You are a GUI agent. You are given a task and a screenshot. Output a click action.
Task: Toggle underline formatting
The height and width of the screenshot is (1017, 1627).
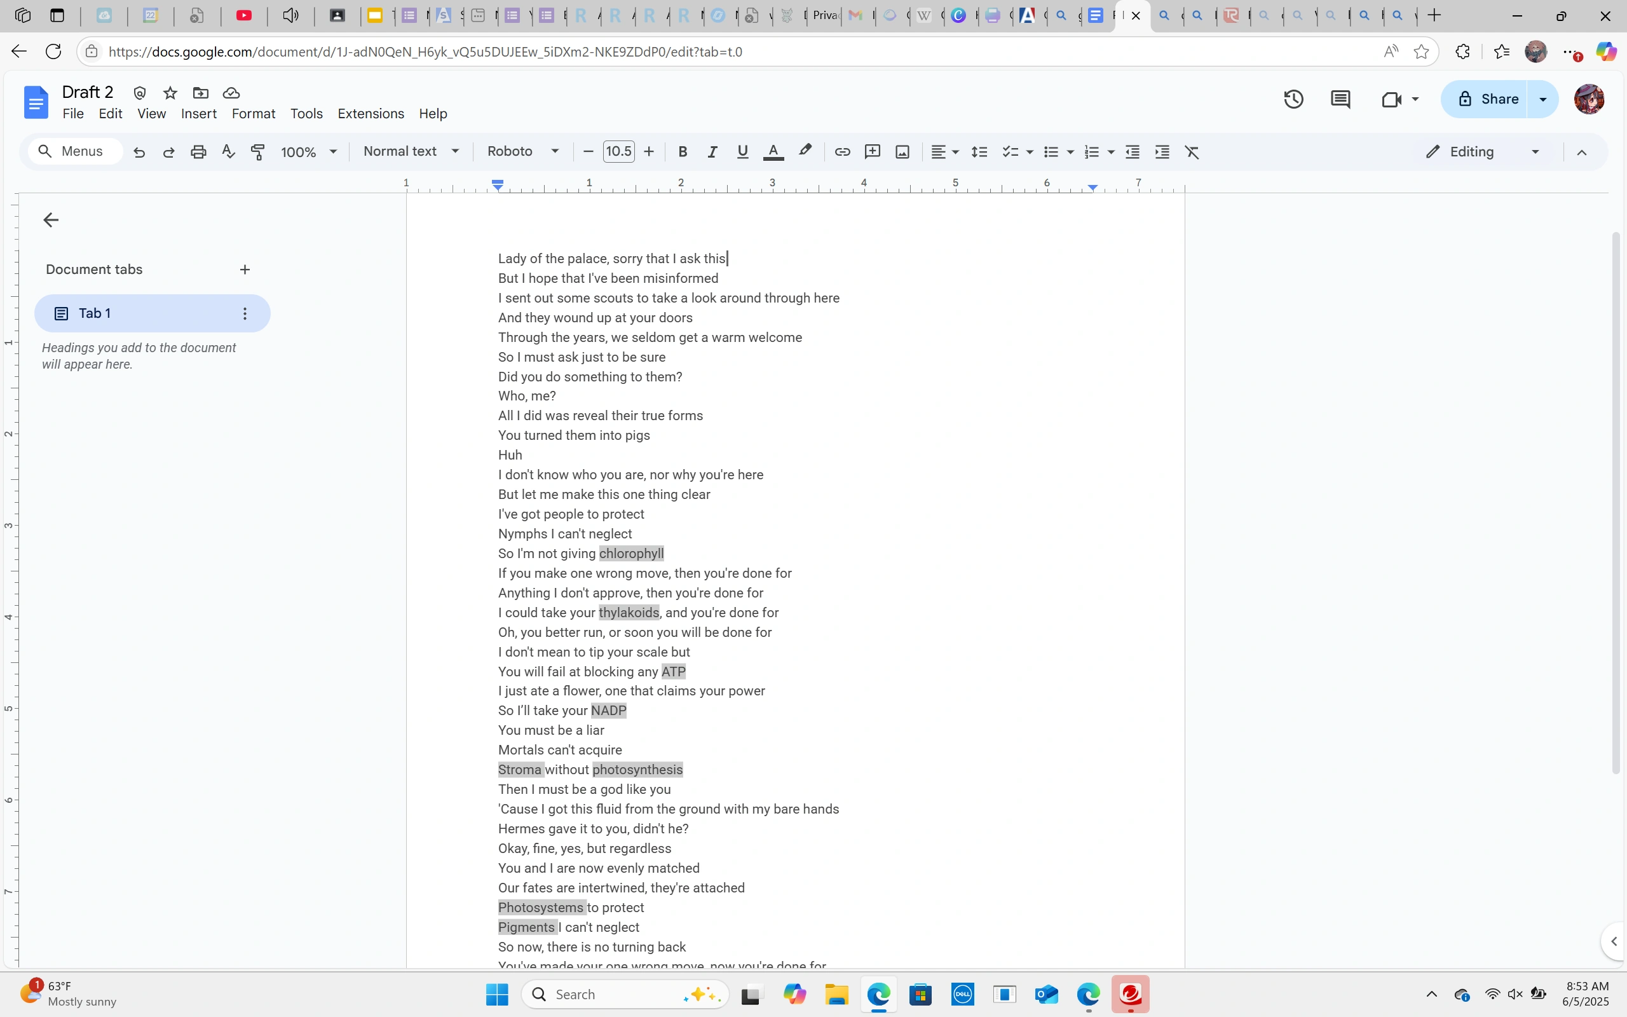click(x=742, y=152)
